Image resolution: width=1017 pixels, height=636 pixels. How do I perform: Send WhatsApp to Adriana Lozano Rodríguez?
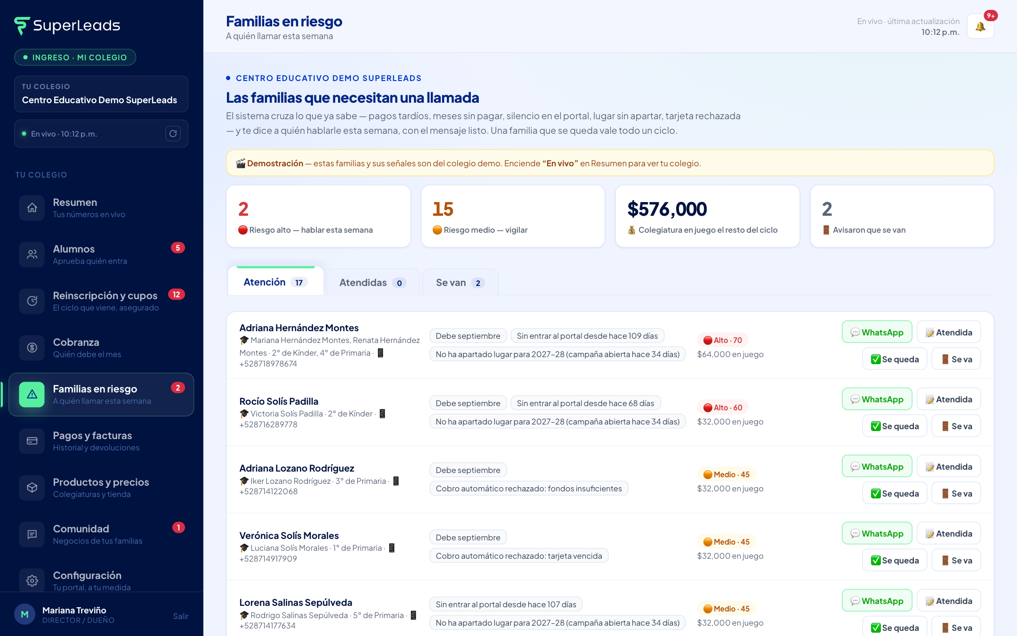[x=877, y=466]
